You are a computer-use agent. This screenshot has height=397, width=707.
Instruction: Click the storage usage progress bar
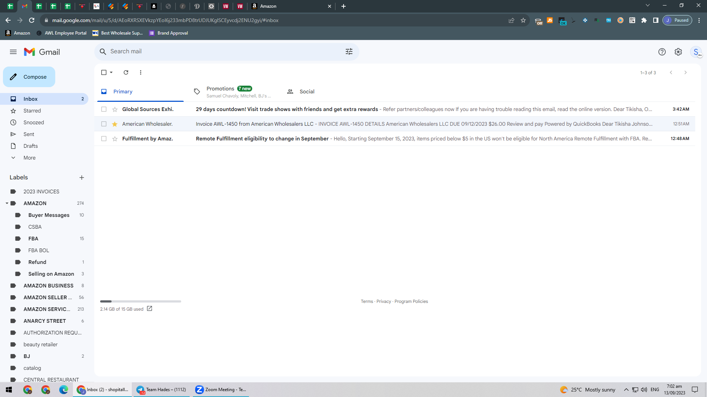click(x=141, y=301)
